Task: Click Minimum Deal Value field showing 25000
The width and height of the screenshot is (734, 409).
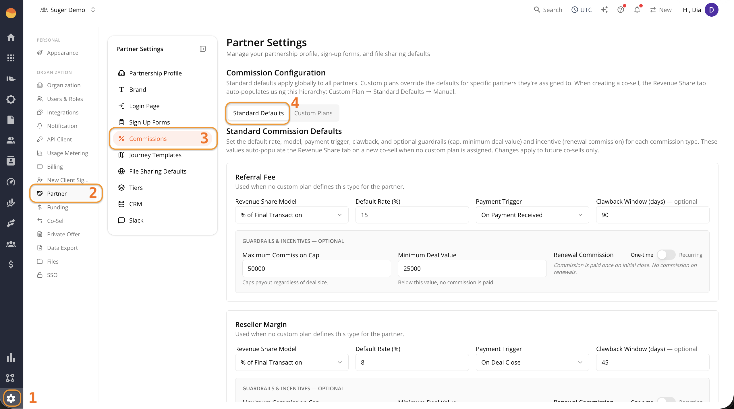Action: pyautogui.click(x=472, y=268)
